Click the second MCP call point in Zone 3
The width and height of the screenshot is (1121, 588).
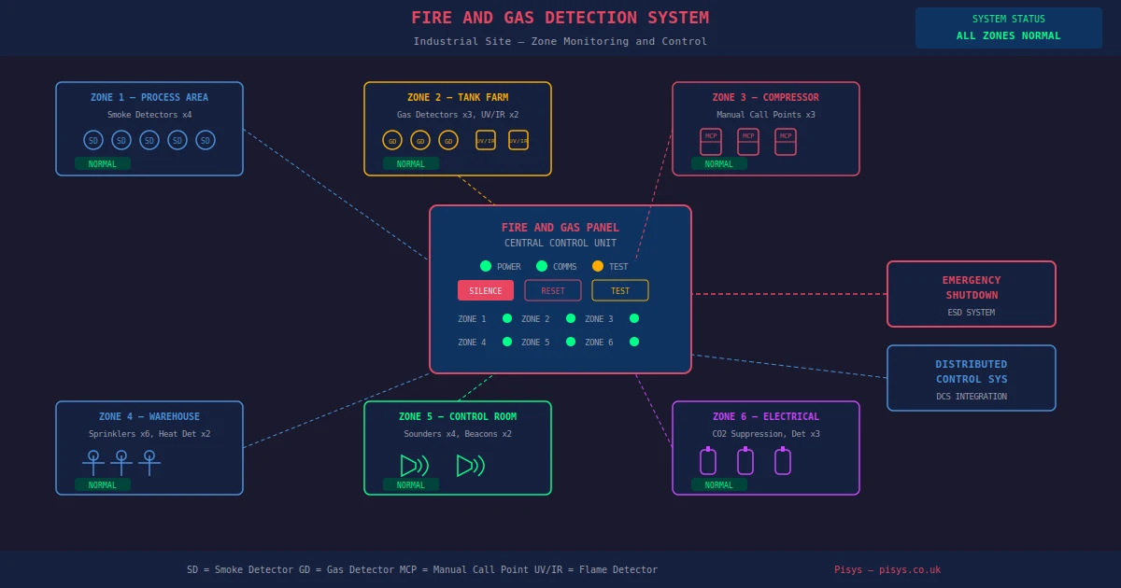tap(748, 142)
